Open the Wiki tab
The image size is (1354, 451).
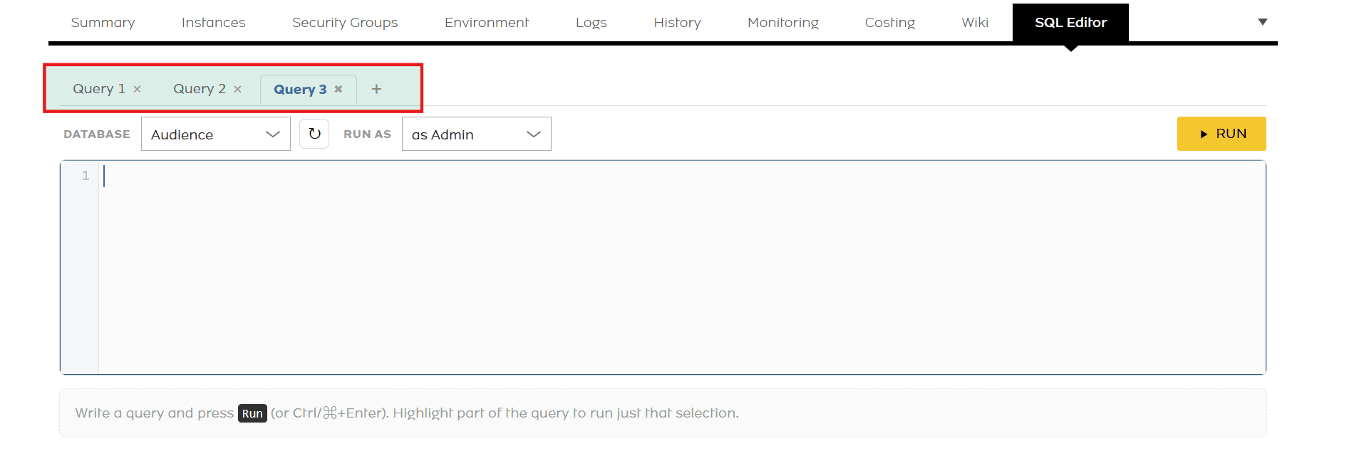click(975, 23)
